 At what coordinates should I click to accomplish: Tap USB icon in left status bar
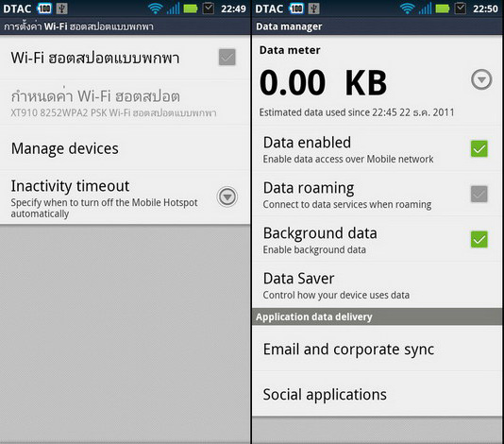(61, 9)
